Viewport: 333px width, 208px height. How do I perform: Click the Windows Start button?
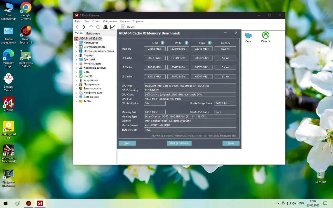[x=5, y=203]
